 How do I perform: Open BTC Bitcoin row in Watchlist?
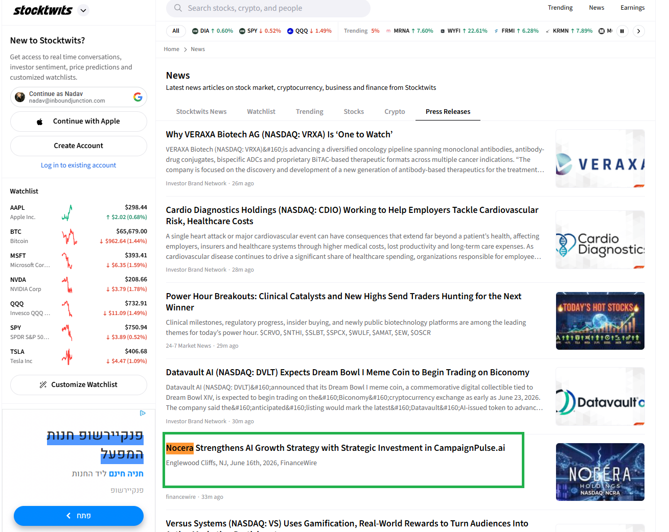coord(79,236)
